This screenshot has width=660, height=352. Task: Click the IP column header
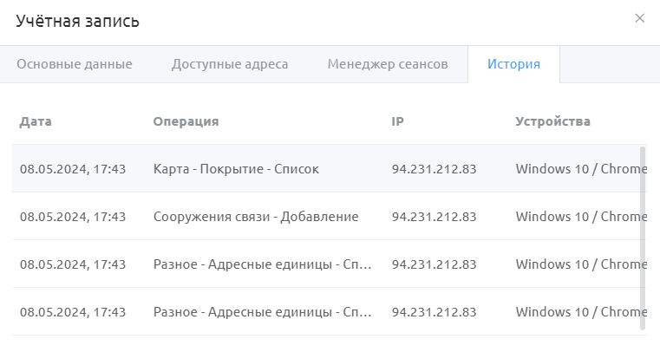coord(398,121)
